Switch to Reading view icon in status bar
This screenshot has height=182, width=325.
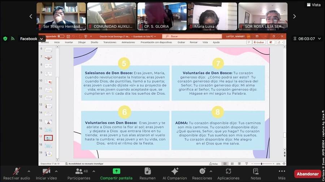pos(239,164)
